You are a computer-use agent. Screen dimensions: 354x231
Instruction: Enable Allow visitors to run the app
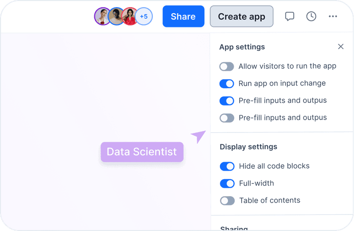227,66
